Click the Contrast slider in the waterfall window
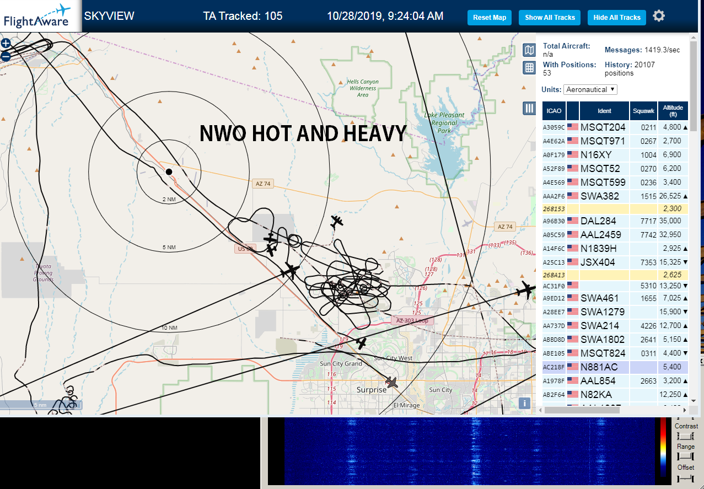The width and height of the screenshot is (704, 489). (685, 436)
